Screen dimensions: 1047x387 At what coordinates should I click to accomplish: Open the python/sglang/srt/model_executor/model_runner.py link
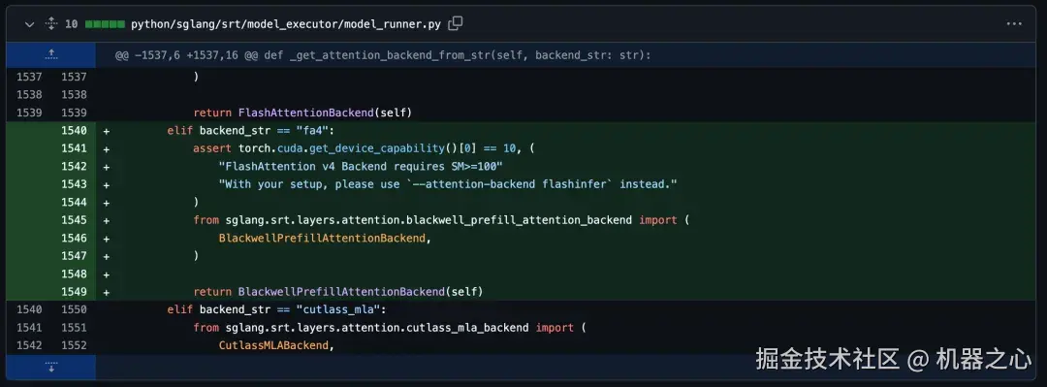point(286,24)
